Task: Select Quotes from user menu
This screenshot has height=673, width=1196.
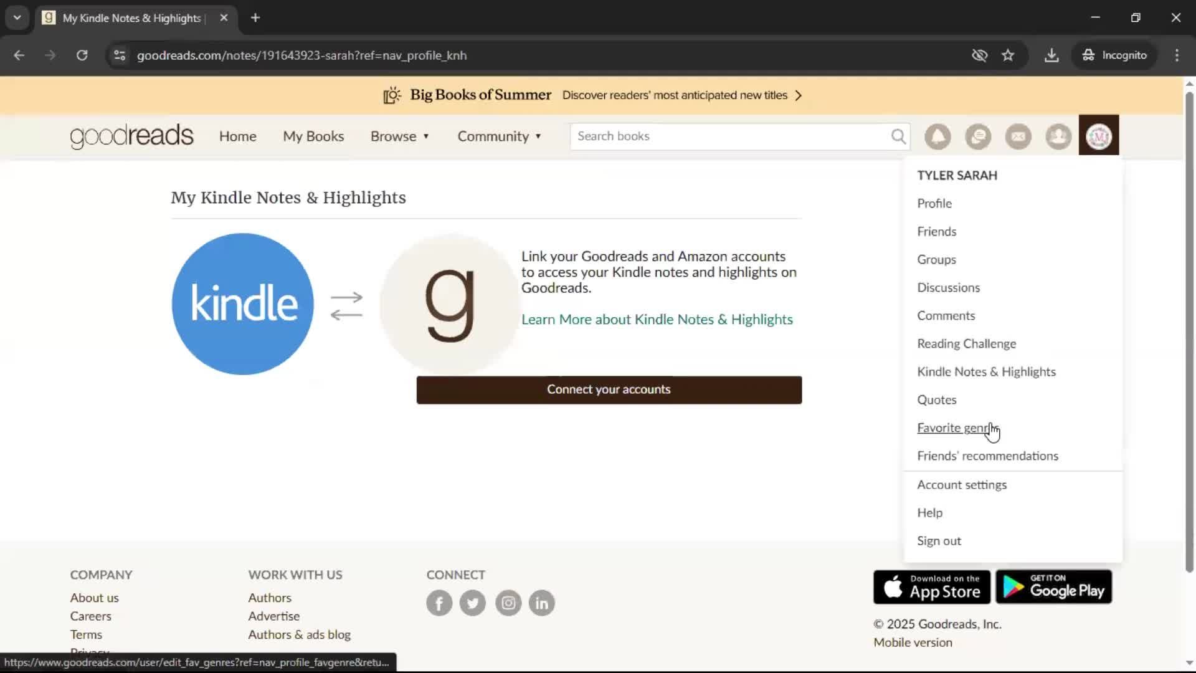Action: pos(936,399)
